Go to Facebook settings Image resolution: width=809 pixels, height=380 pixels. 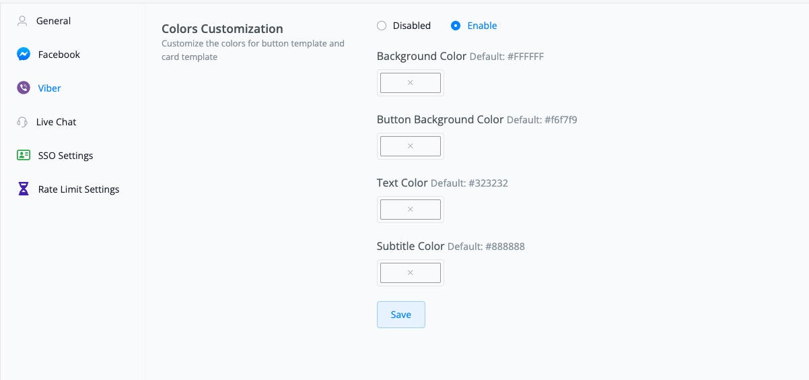point(59,55)
